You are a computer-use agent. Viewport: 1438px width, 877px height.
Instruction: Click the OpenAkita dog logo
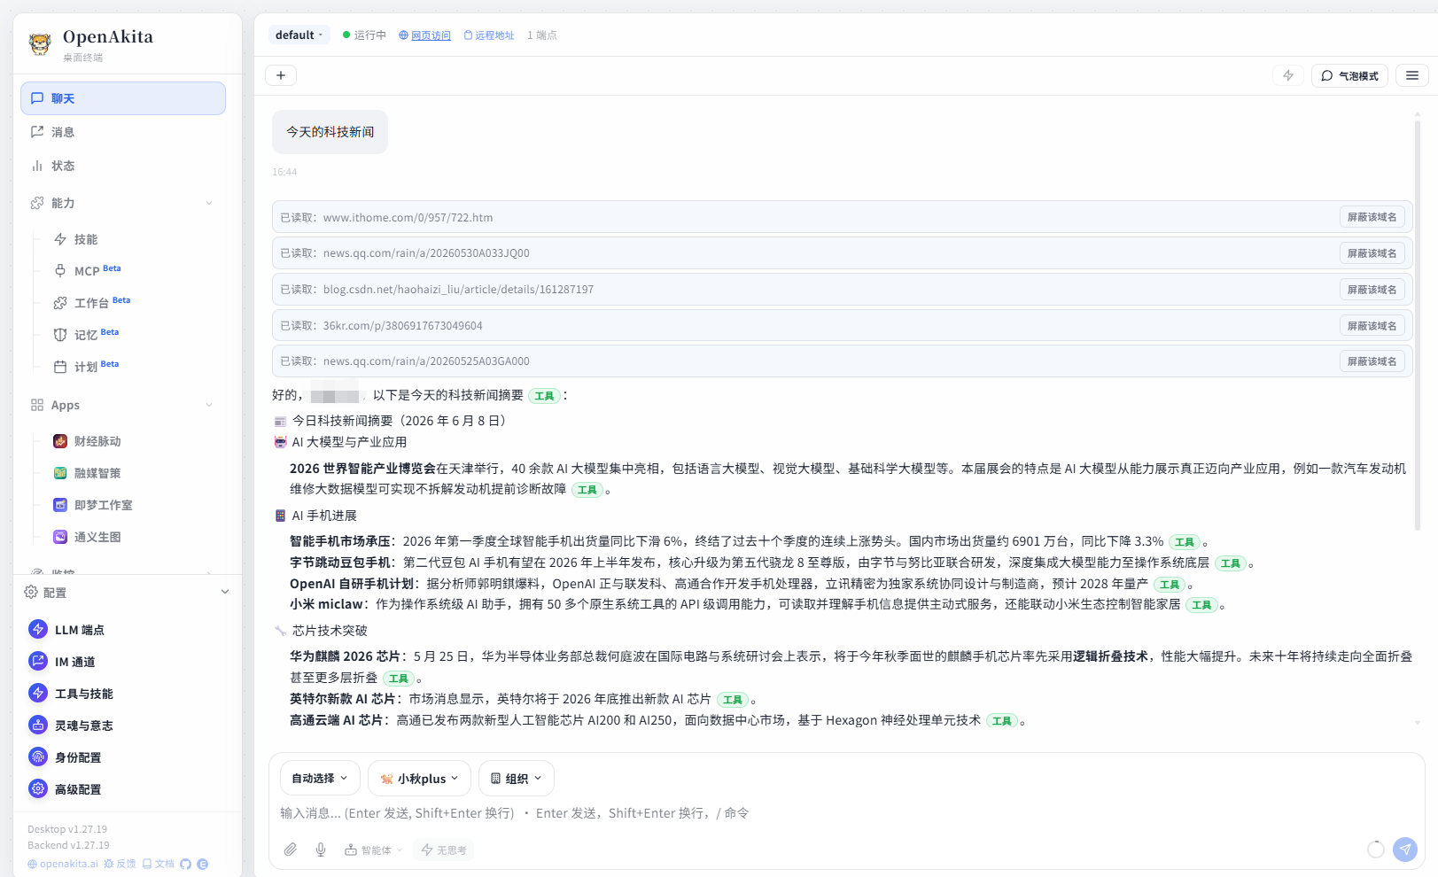tap(40, 43)
